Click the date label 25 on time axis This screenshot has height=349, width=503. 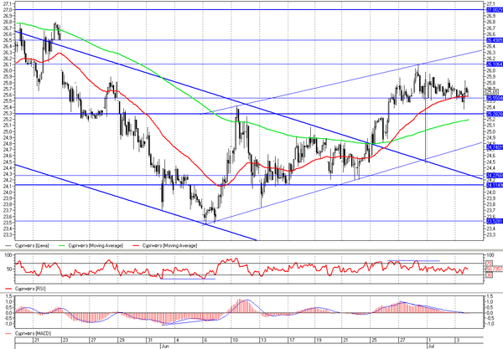pyautogui.click(x=374, y=340)
